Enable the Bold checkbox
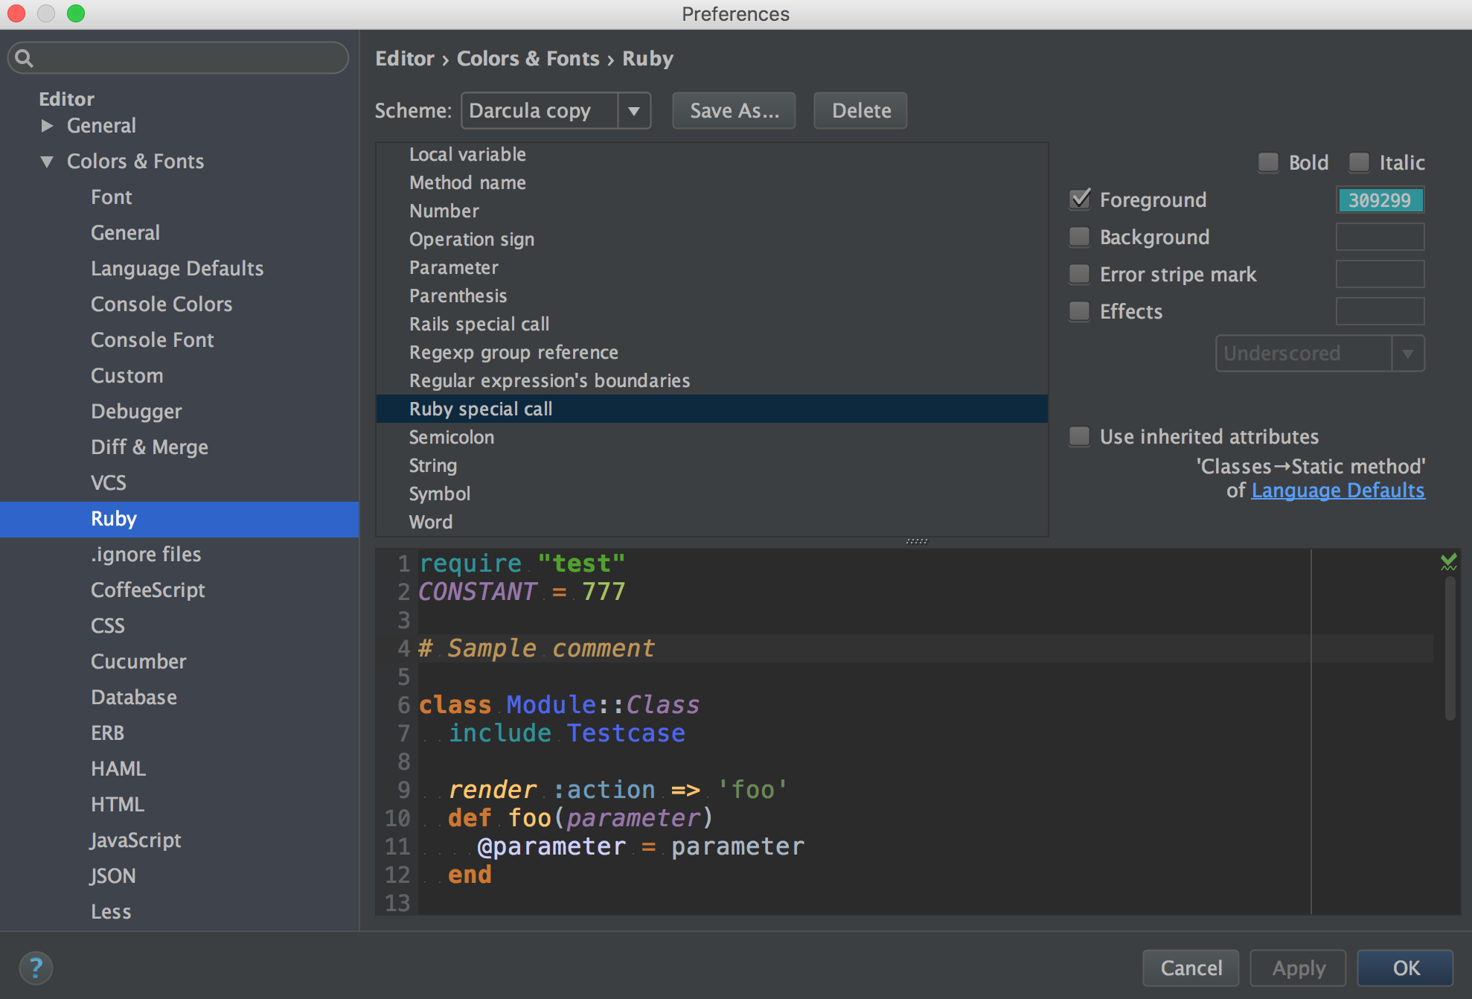Screen dimensions: 1472x999 tap(1268, 162)
